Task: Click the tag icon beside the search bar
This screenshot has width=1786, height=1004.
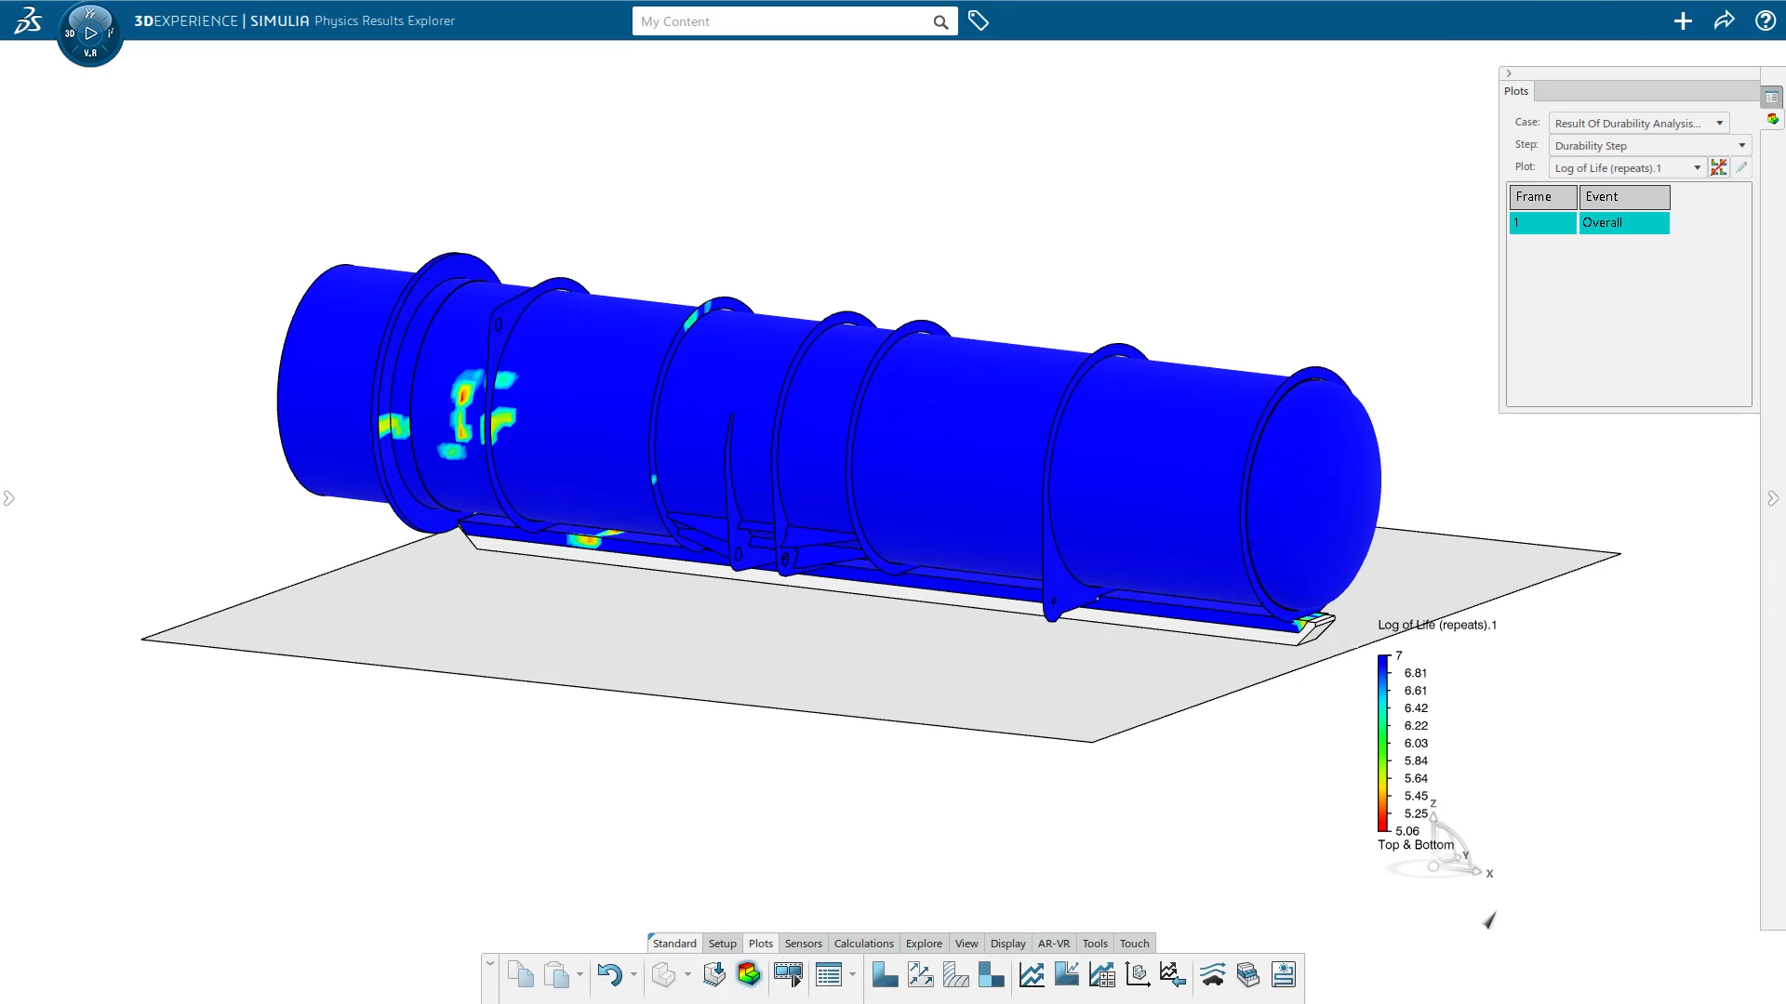Action: point(979,20)
